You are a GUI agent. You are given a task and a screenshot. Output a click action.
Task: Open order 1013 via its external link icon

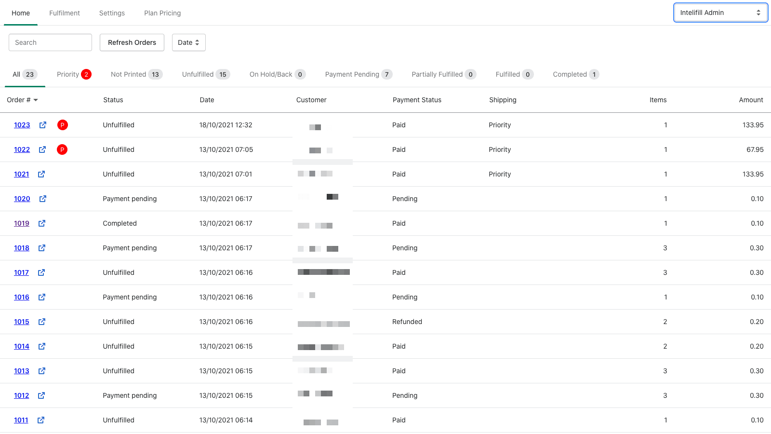[x=41, y=371]
